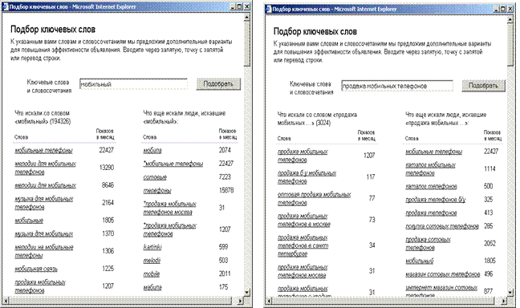Click scroll-left arrow in мобильный search window
Viewport: 520px width, 308px height.
(6, 301)
